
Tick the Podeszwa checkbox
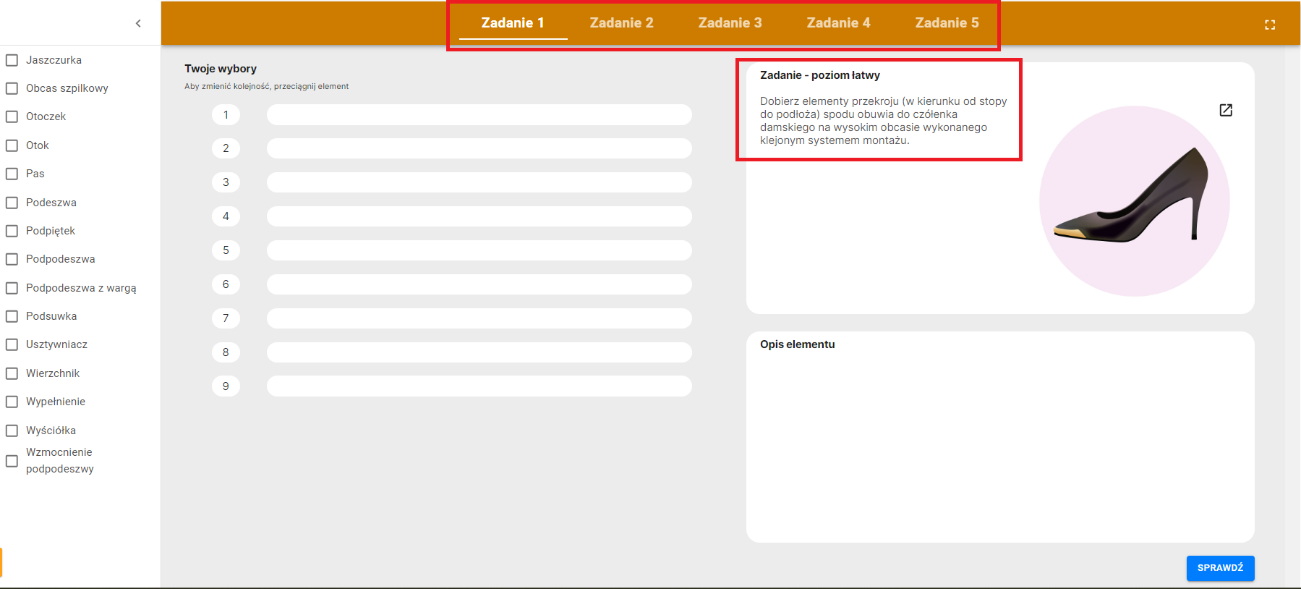tap(12, 203)
